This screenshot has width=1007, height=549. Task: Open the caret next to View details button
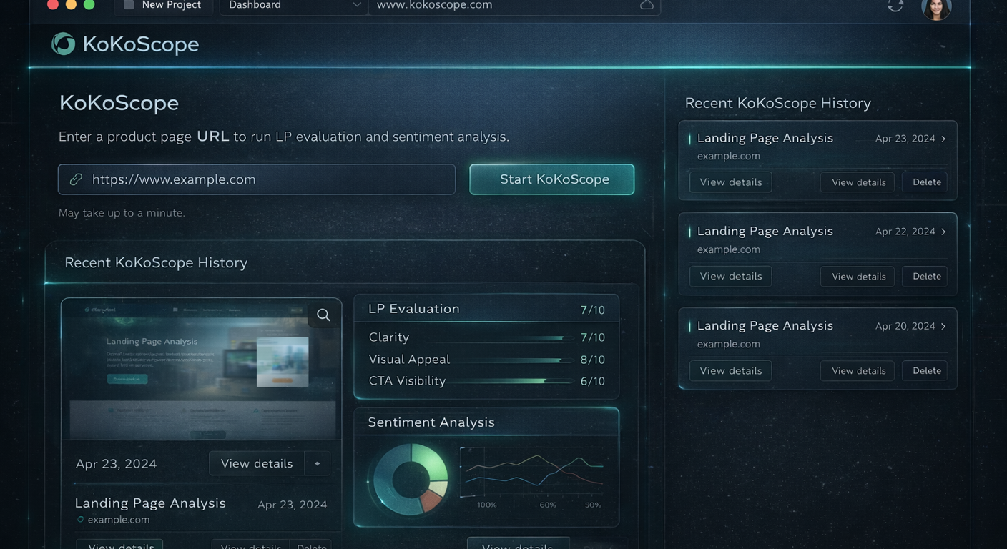317,463
